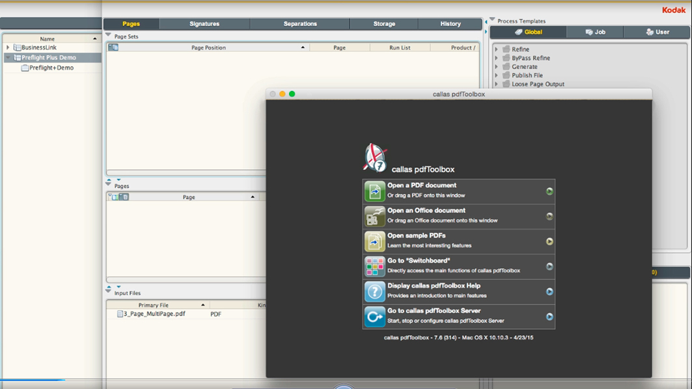This screenshot has width=692, height=389.
Task: Open the Separations tab
Action: click(x=300, y=24)
